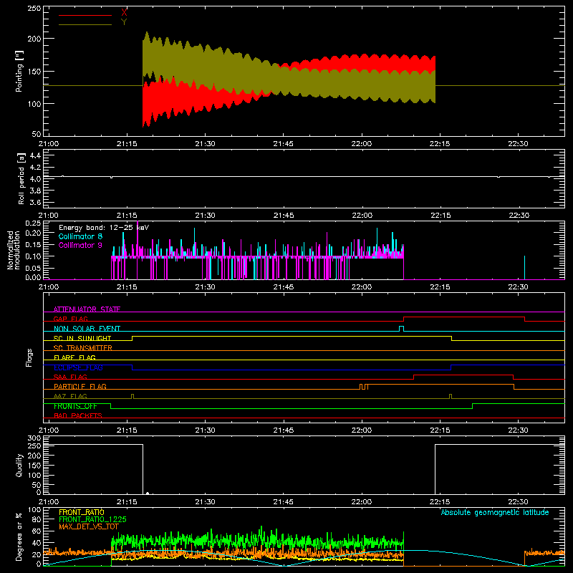Select the SC_IN_SUNLIGHT flag label
Screen dimensions: 573x573
click(x=82, y=338)
